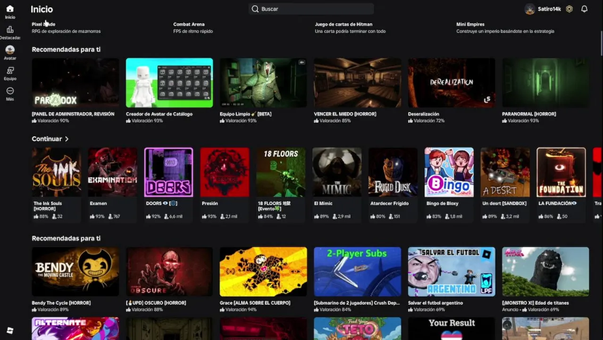
Task: Open Satiro14k username link
Action: 549,9
